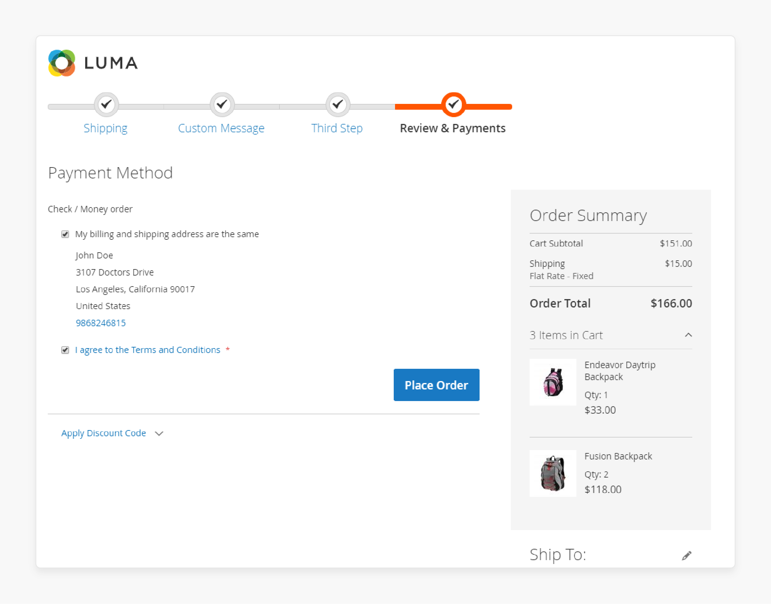This screenshot has height=604, width=771.
Task: Click the Review & Payments step icon
Action: pyautogui.click(x=454, y=105)
